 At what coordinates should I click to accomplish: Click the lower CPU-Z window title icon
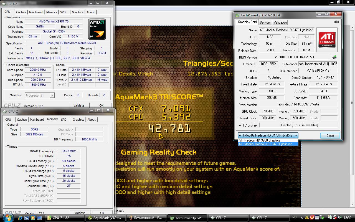click(x=5, y=111)
